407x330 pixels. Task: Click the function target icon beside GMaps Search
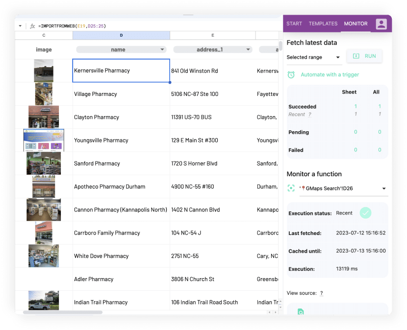(291, 188)
